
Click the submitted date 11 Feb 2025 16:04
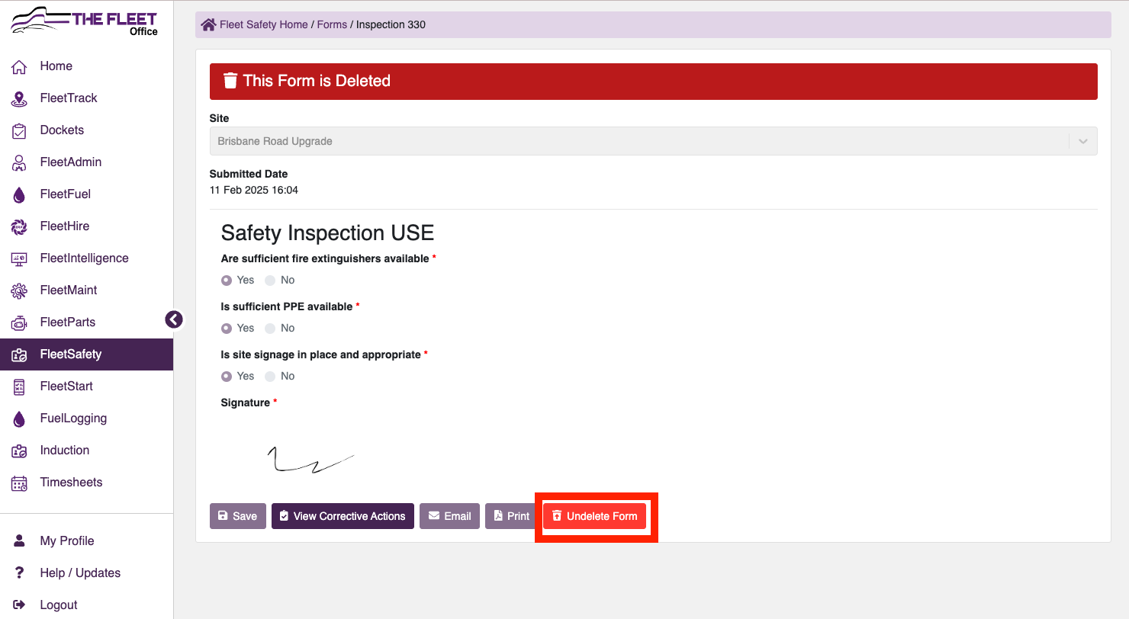[x=254, y=190]
